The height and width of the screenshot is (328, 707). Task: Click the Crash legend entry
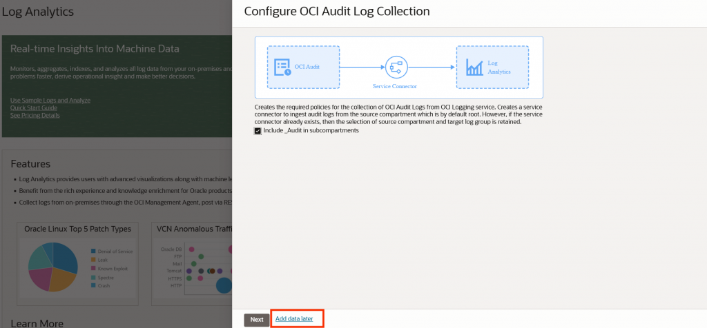pos(101,286)
